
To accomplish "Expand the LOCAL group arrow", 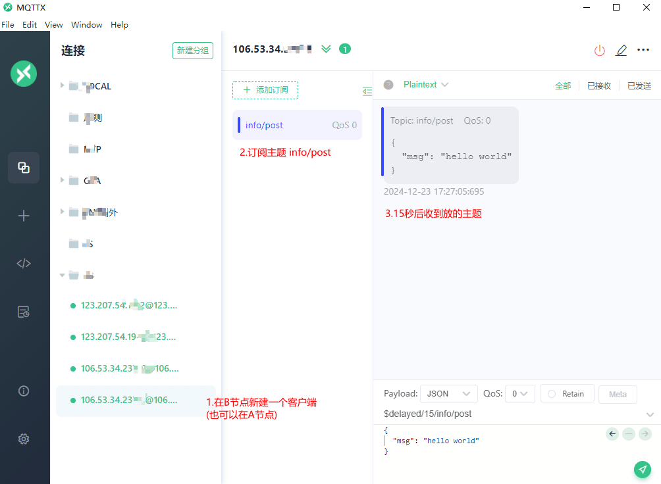I will (62, 85).
